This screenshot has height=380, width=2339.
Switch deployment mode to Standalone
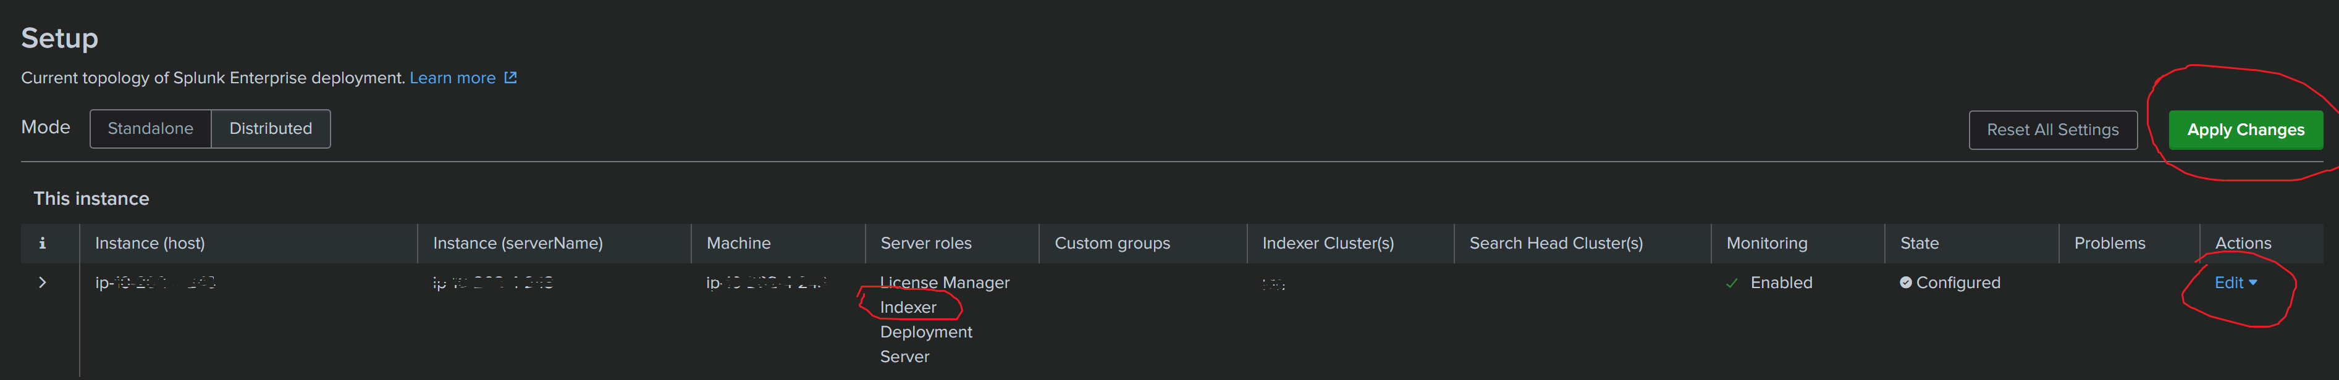(151, 128)
